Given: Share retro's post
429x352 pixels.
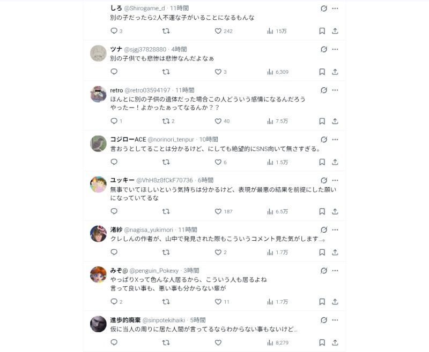Looking at the screenshot, I should (335, 121).
